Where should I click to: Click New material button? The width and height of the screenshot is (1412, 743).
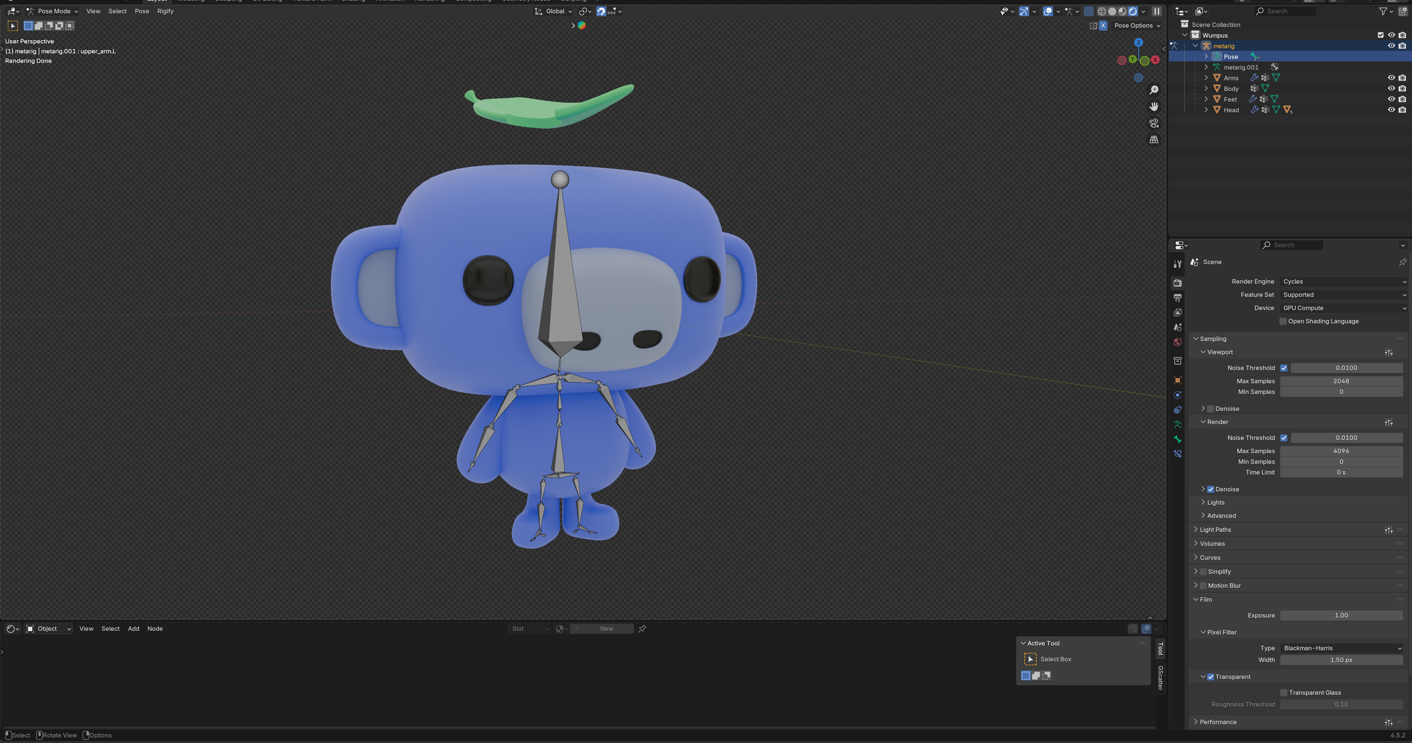click(606, 629)
